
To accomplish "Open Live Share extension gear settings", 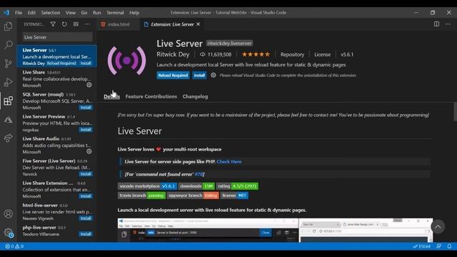I will pyautogui.click(x=89, y=85).
